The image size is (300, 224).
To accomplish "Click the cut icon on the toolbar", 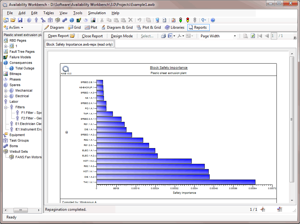I will coord(102,20).
